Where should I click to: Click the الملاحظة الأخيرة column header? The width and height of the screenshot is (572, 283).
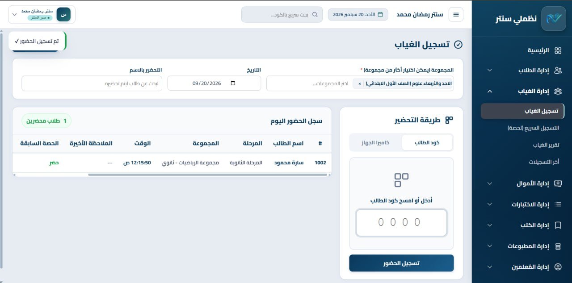point(91,143)
